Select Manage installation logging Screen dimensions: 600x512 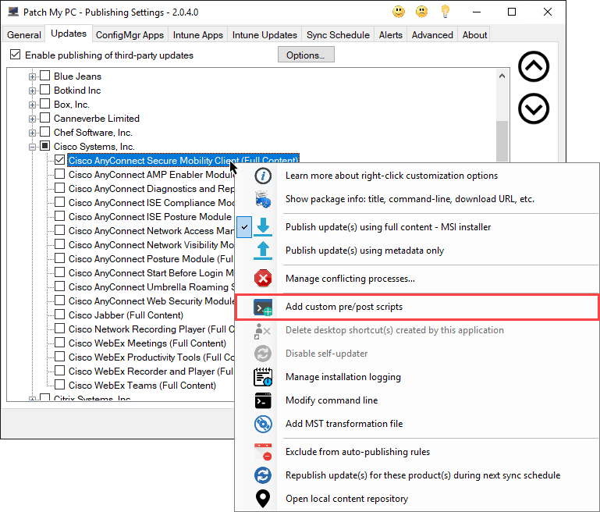tap(417, 377)
